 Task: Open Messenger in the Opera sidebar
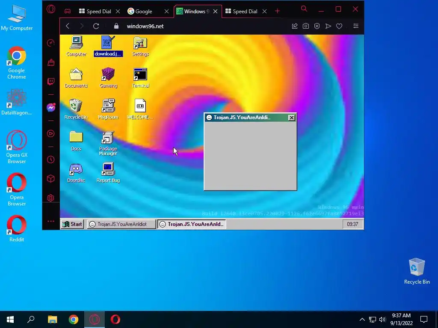click(x=51, y=107)
